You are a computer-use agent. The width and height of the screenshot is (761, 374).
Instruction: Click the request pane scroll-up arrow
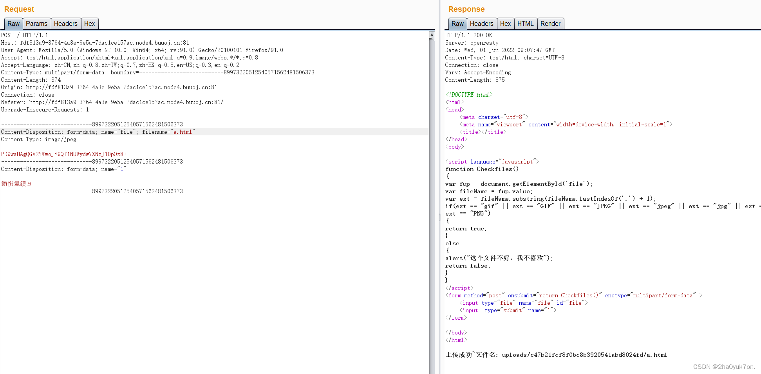click(432, 35)
